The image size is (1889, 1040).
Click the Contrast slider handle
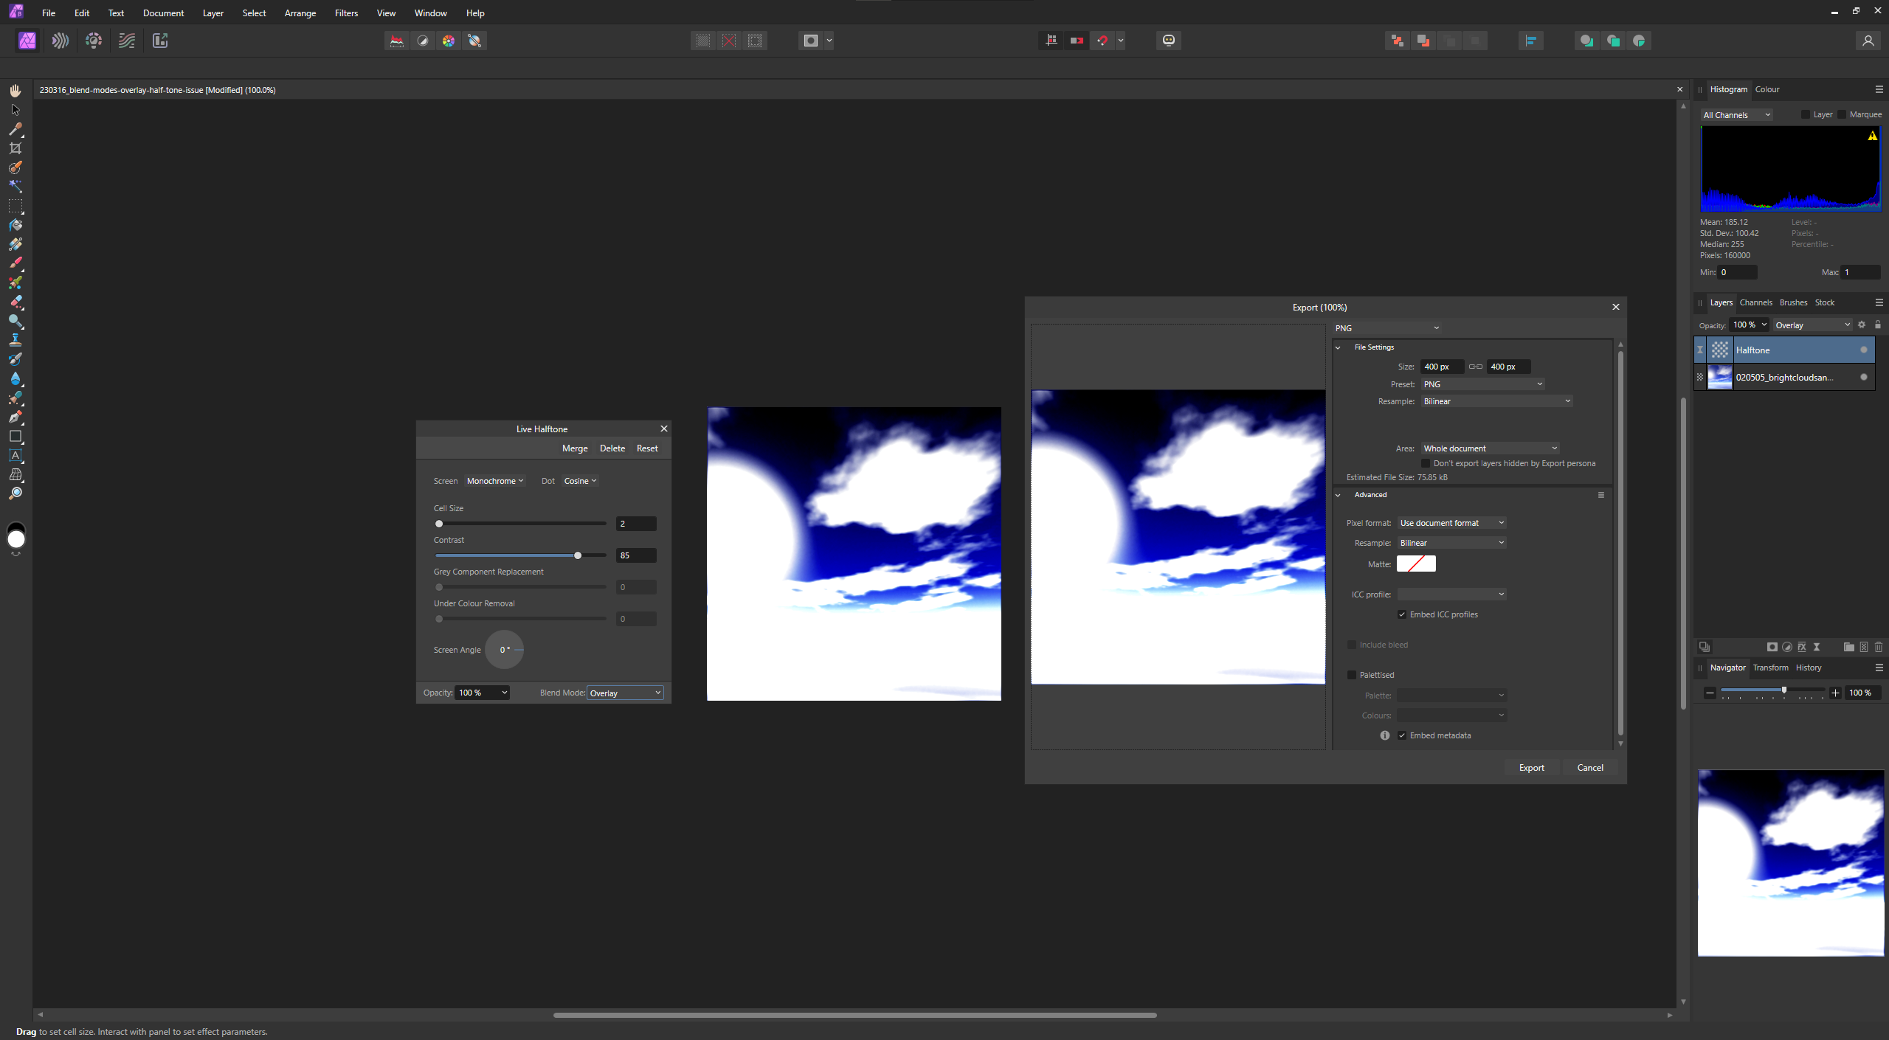578,555
